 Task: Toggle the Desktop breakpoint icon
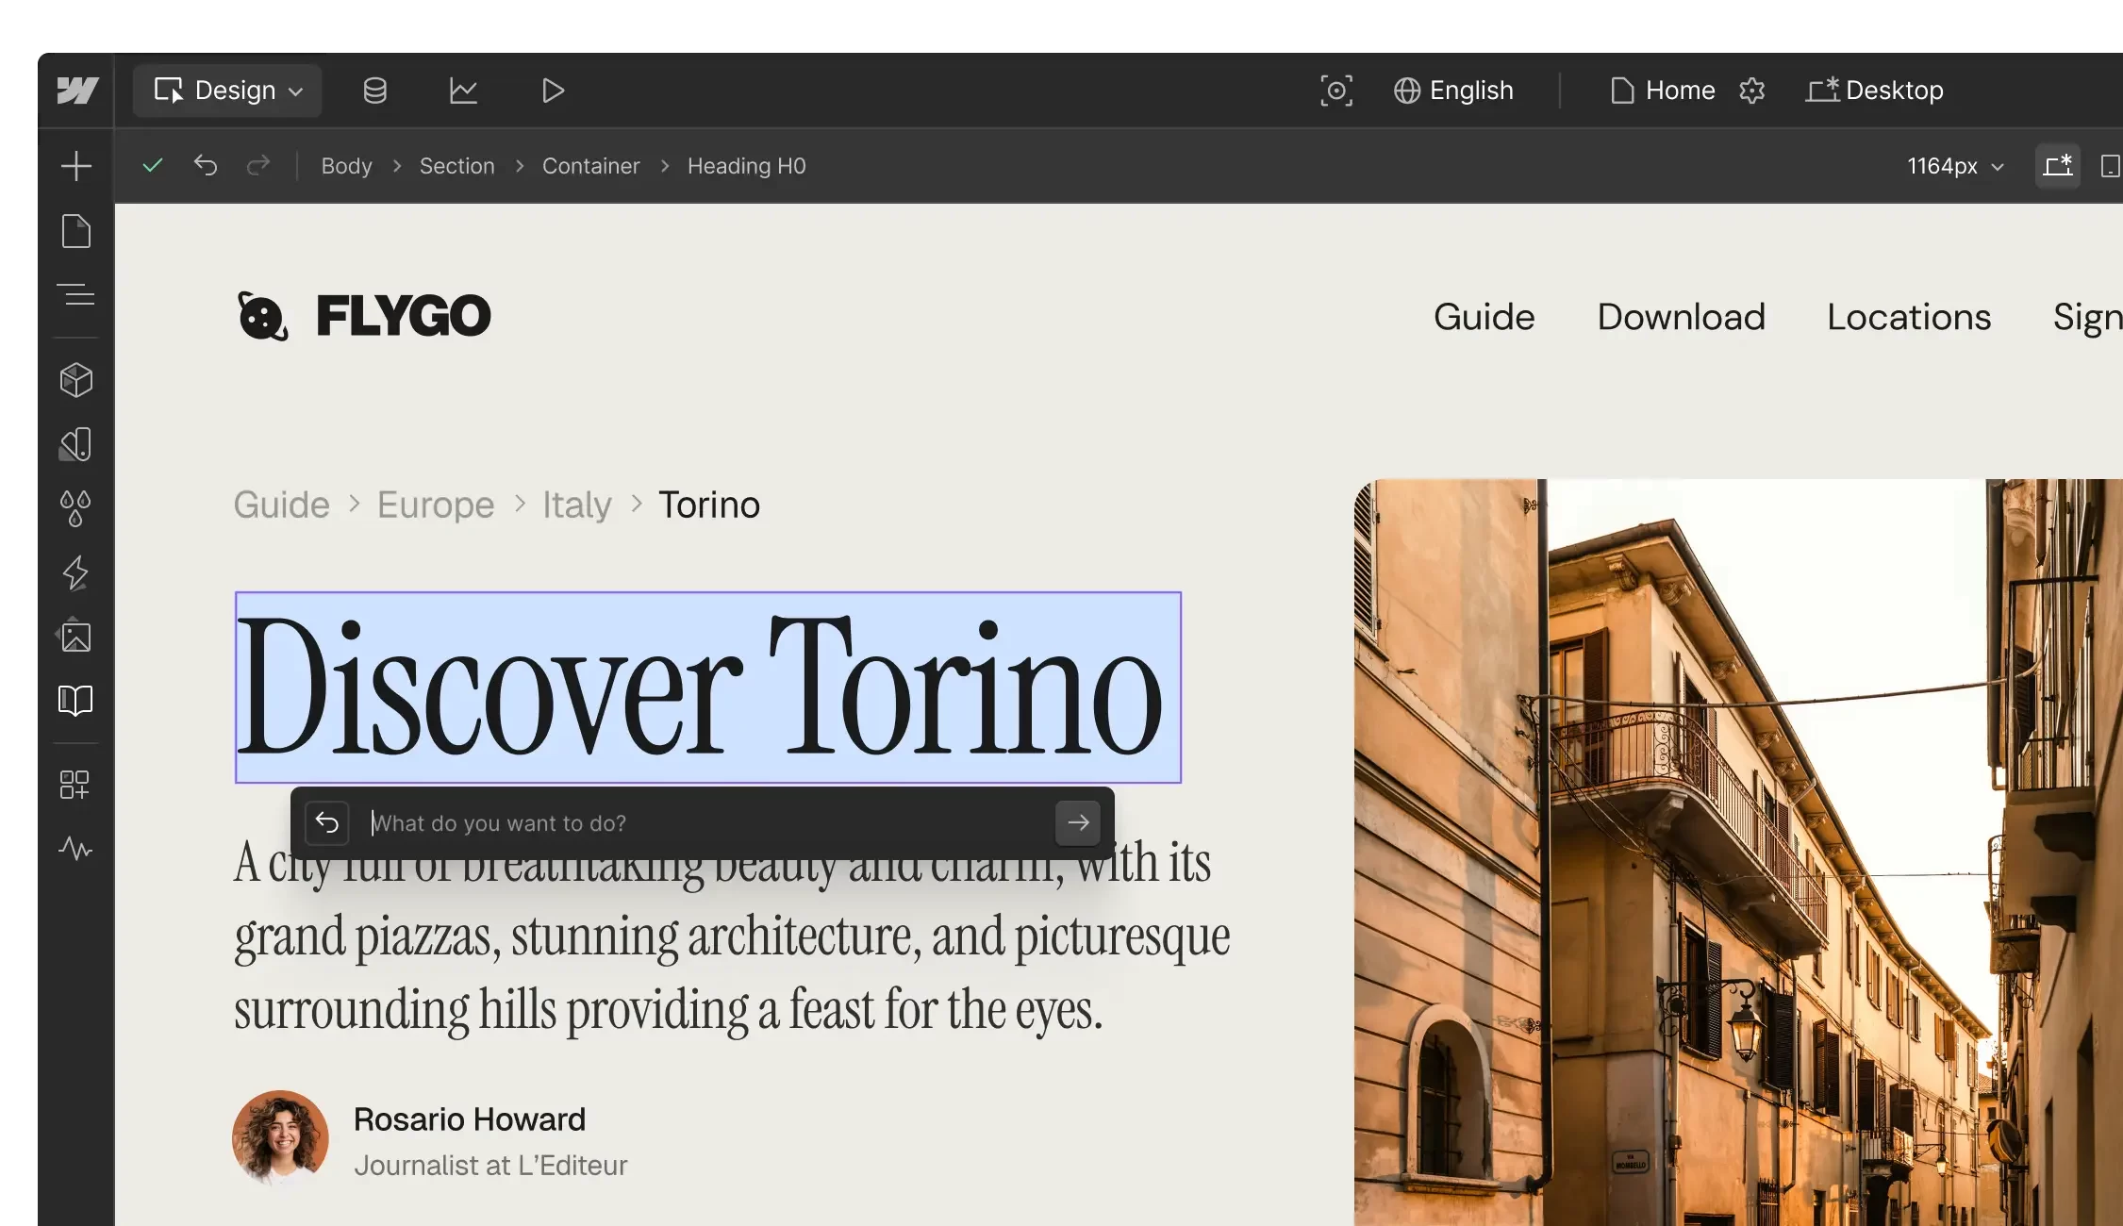[2058, 165]
